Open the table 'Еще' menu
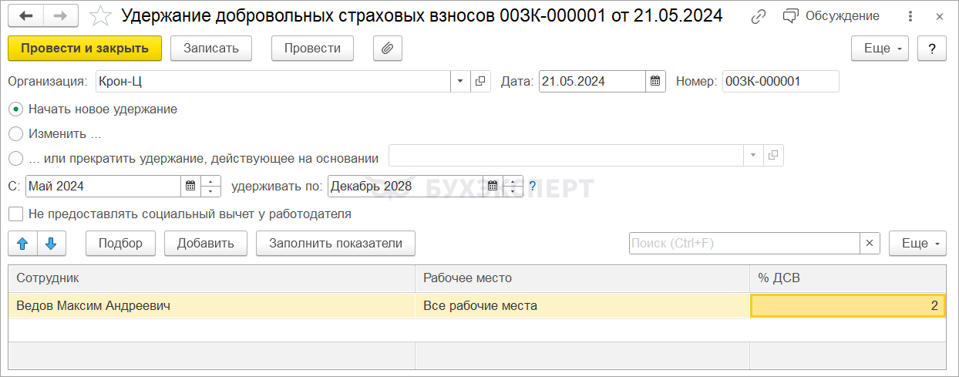The image size is (959, 377). point(917,244)
